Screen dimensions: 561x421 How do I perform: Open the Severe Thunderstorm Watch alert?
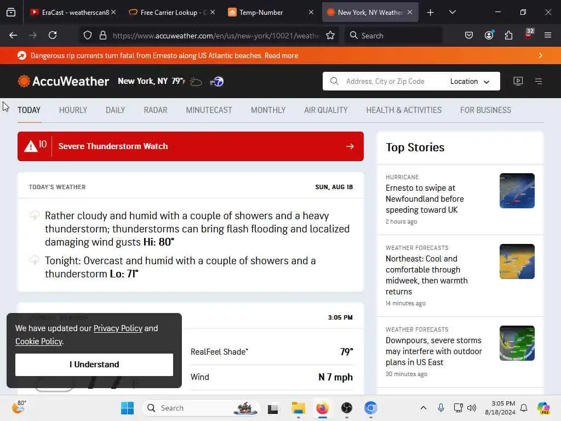pos(190,146)
